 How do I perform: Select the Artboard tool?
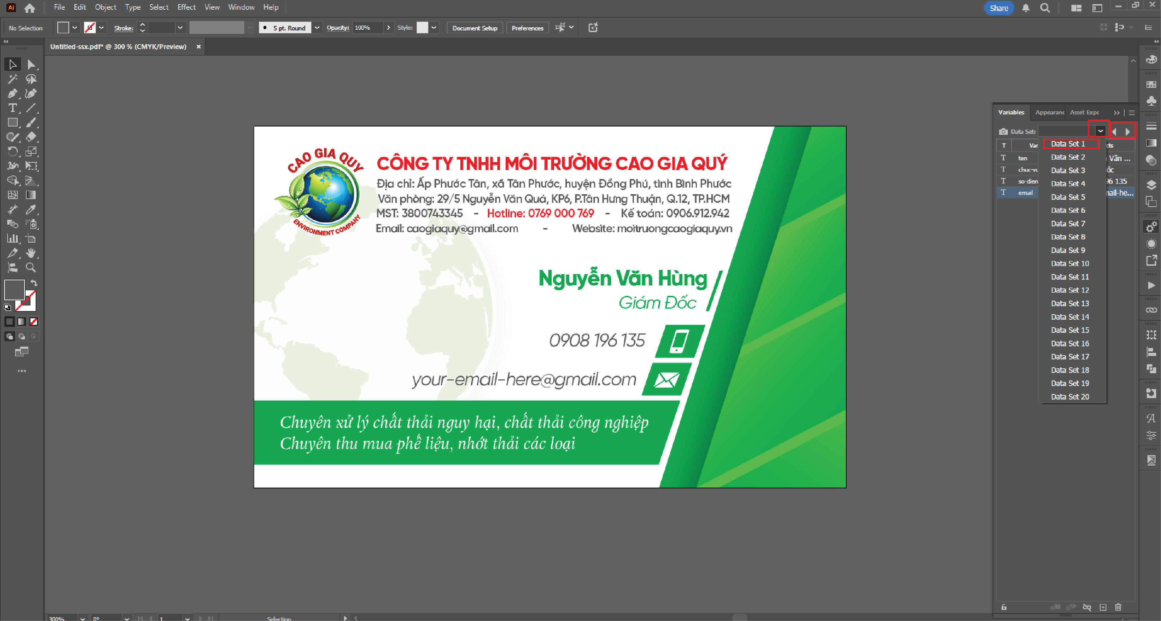click(31, 238)
